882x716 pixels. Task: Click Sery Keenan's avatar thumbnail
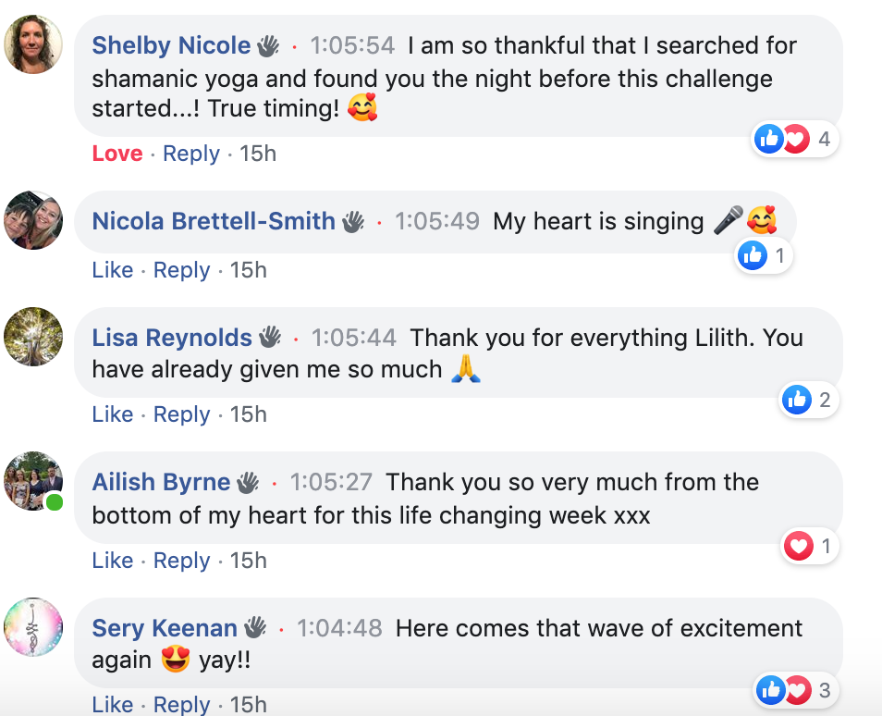pos(33,626)
